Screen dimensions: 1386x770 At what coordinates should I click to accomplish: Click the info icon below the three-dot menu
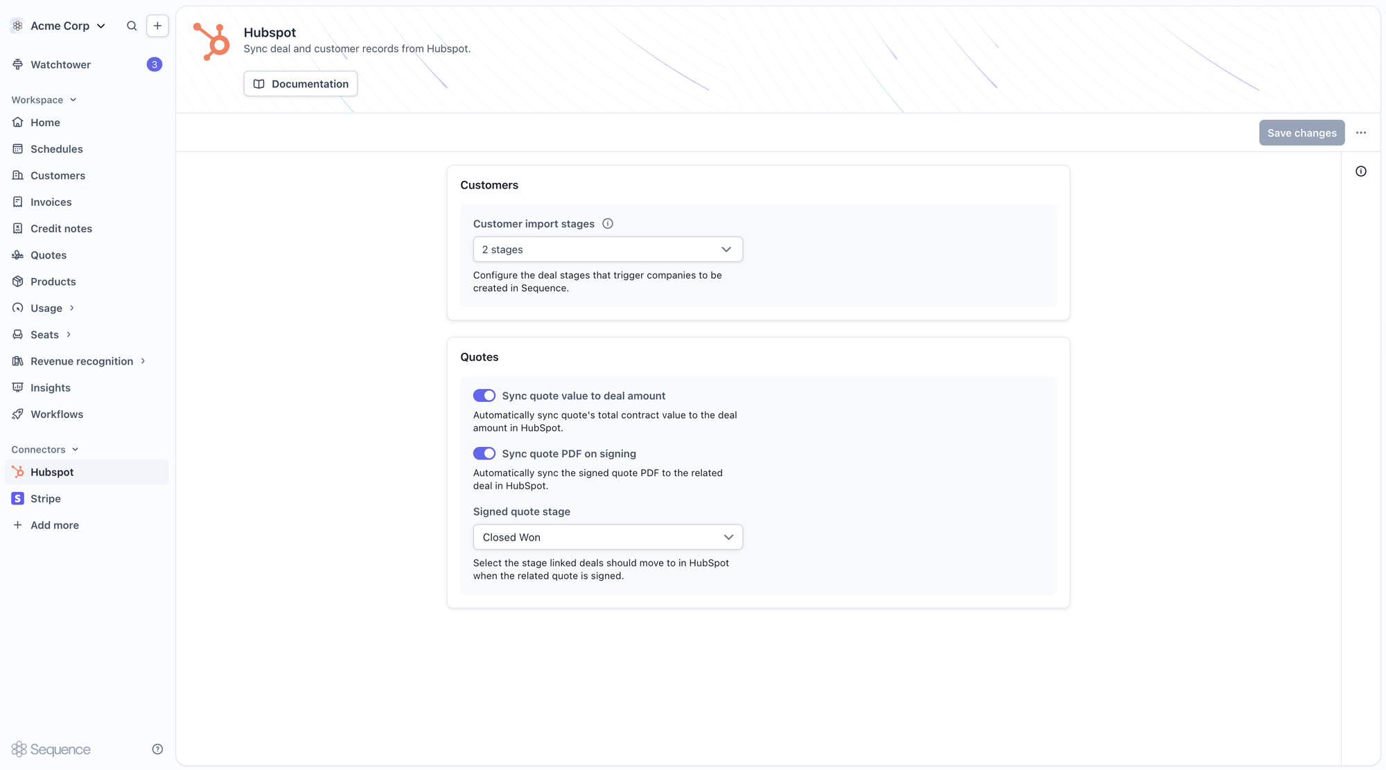pos(1361,171)
